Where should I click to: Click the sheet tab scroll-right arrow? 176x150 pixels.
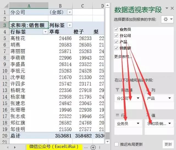[15, 147]
